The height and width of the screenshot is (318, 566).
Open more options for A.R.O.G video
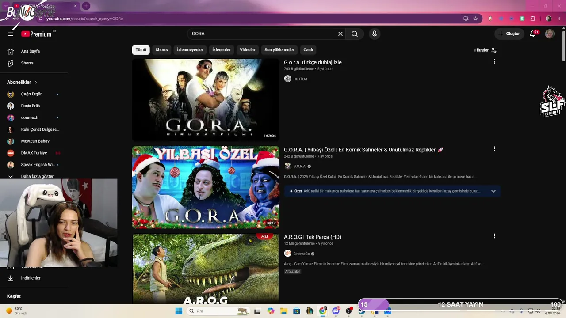coord(494,236)
